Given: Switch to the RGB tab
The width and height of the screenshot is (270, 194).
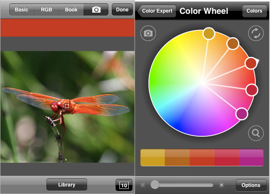Looking at the screenshot, I should (46, 10).
